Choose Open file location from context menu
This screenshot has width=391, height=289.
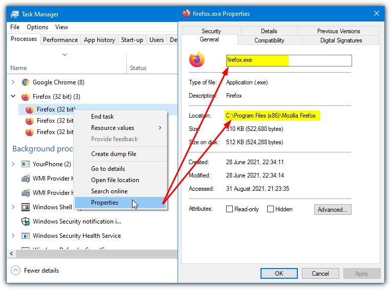[121, 180]
